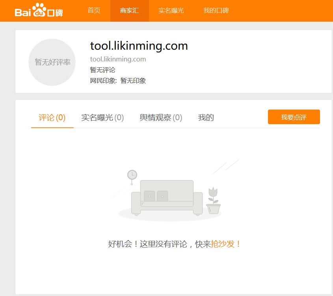Open the 舆情观察 (0) tab
Screen dimensions: 333x296
(161, 117)
